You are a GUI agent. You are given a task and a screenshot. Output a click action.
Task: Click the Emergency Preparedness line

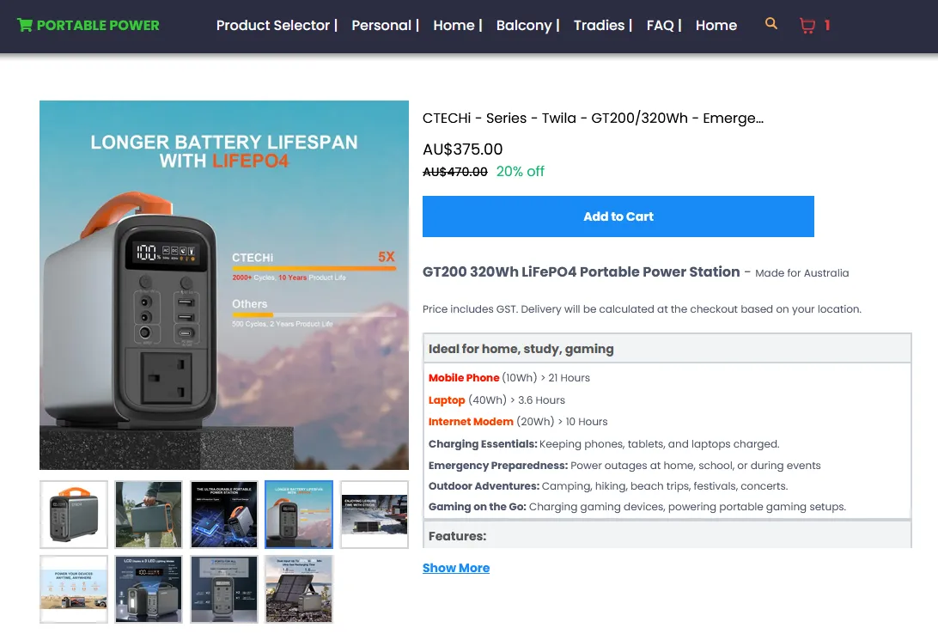tap(624, 466)
